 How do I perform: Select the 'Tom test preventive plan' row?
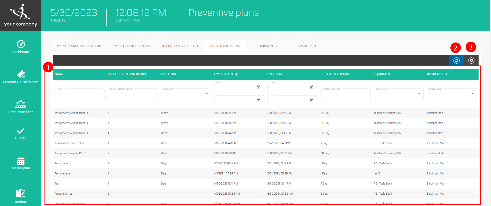click(69, 143)
